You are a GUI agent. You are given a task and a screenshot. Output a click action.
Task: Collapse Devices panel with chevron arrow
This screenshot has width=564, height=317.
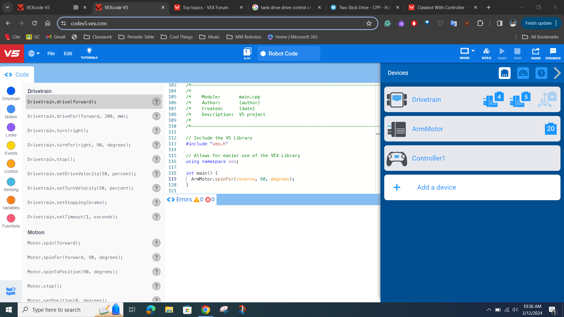tap(557, 73)
